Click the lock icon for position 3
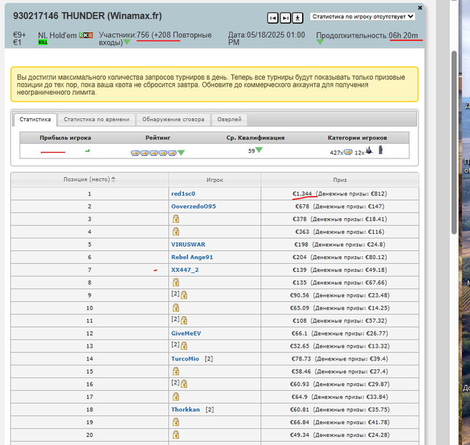 click(x=176, y=219)
